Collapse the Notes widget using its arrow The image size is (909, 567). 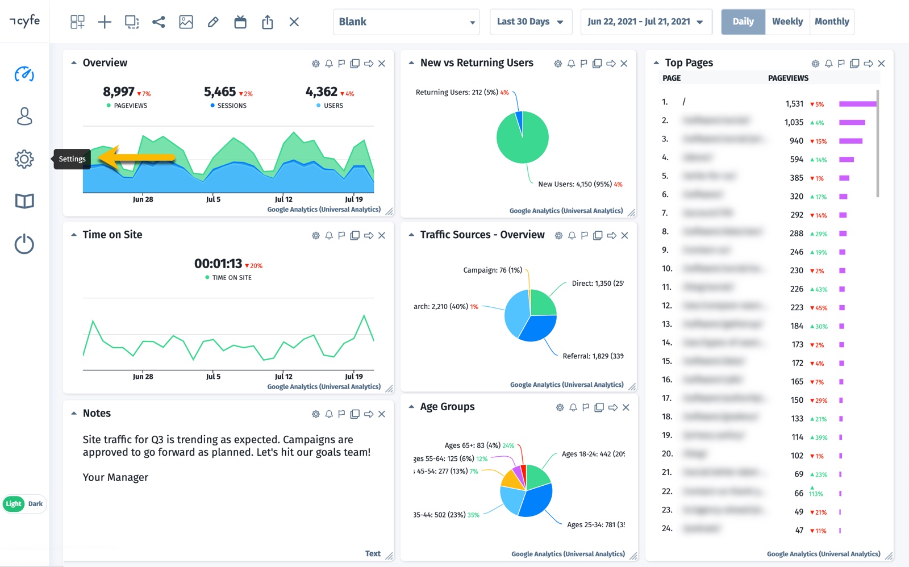click(74, 414)
